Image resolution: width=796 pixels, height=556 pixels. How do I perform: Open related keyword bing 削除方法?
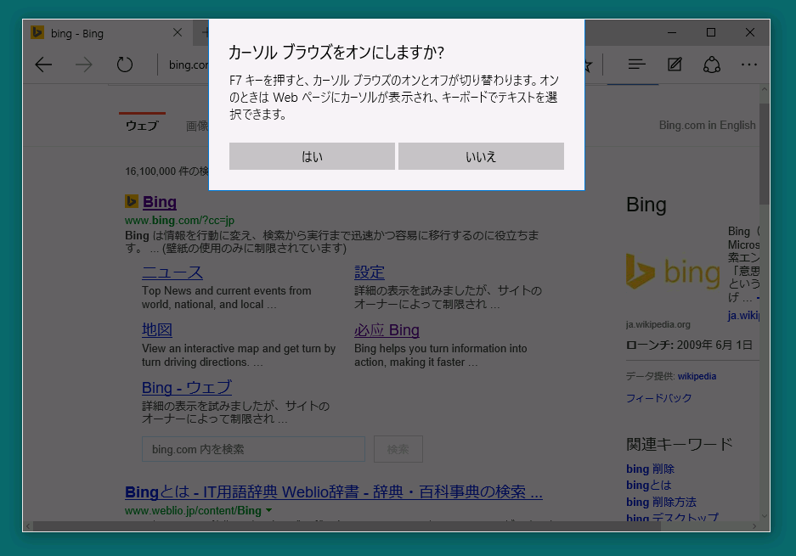(x=661, y=502)
